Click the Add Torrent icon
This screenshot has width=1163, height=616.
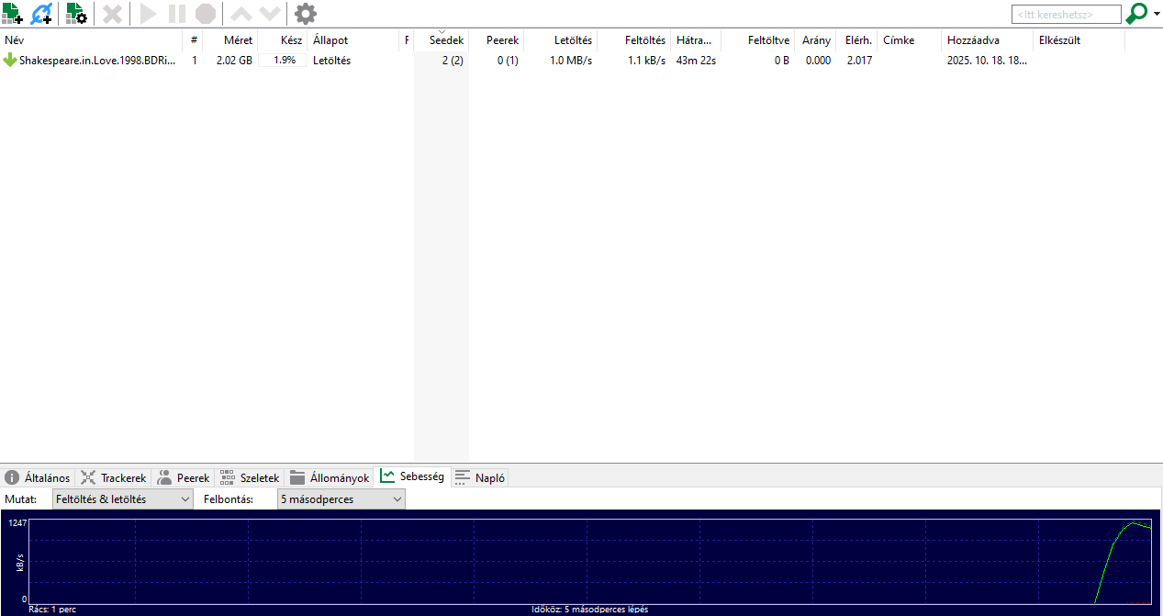13,14
